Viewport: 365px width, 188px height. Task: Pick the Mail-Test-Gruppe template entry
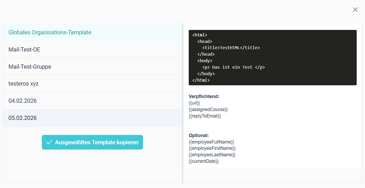point(92,67)
